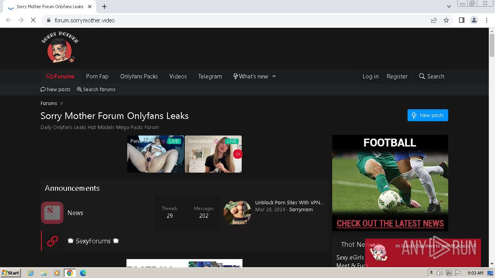
Task: Open the Chrome three-dot menu
Action: pyautogui.click(x=486, y=20)
